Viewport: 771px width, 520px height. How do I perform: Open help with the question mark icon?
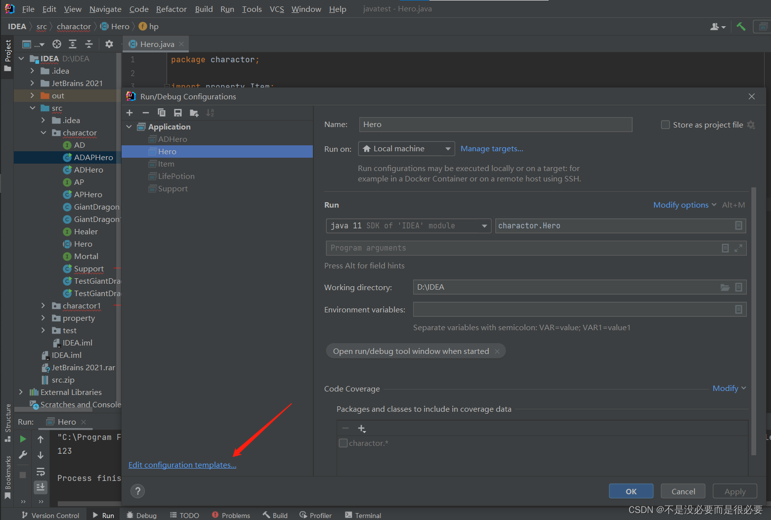click(x=138, y=491)
